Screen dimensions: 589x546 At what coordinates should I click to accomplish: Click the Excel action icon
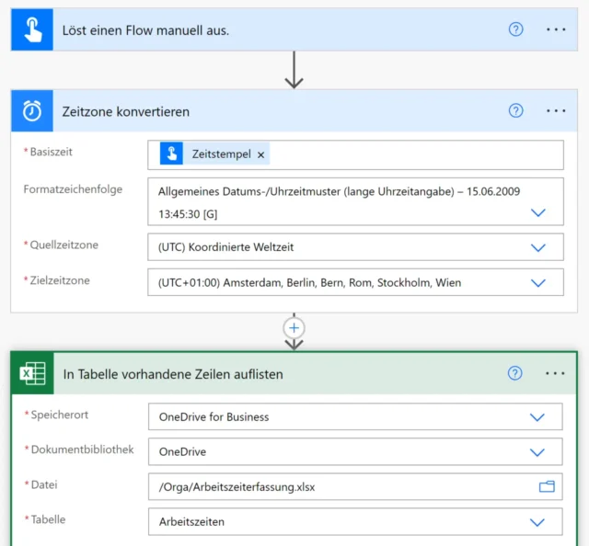[33, 373]
